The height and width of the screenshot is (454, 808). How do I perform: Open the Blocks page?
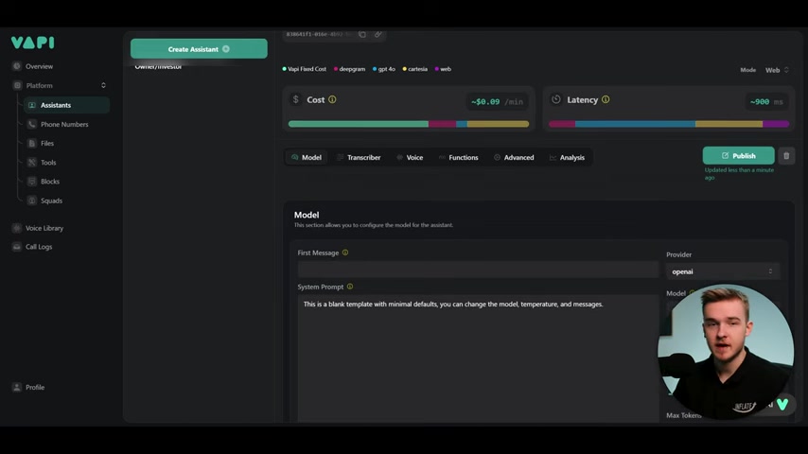pos(50,182)
